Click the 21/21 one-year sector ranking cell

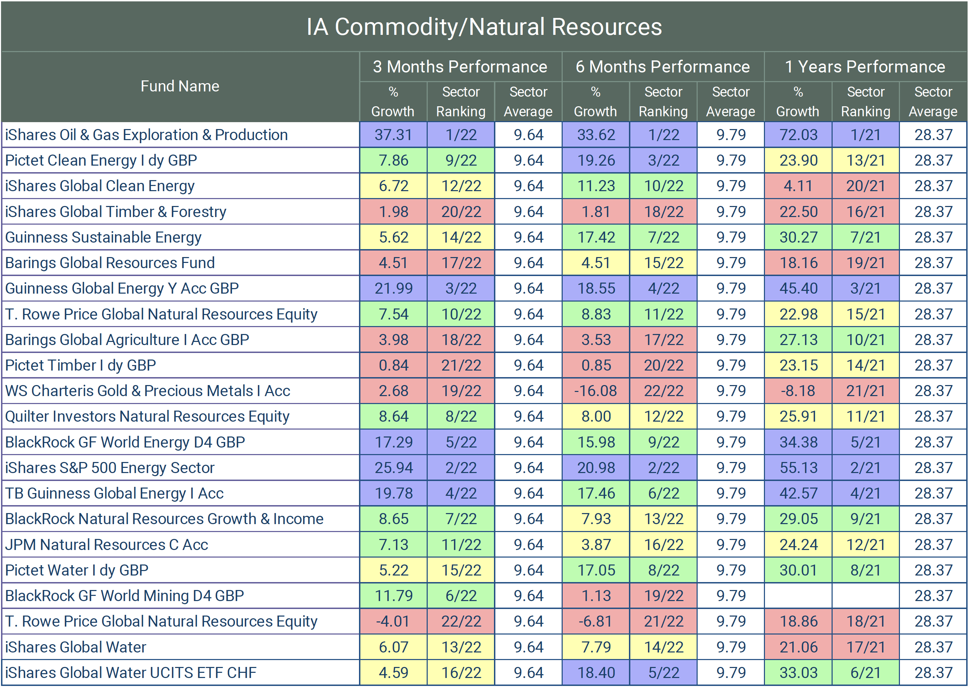(x=865, y=391)
